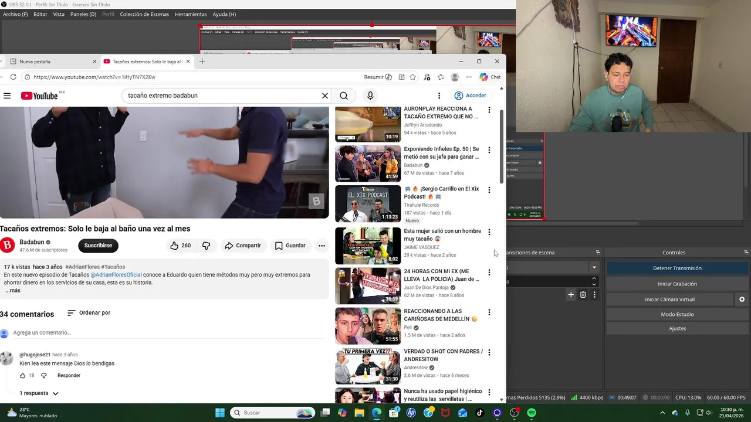The height and width of the screenshot is (422, 751).
Task: Switch to the Nueva pestaña browser tab
Action: tap(53, 62)
